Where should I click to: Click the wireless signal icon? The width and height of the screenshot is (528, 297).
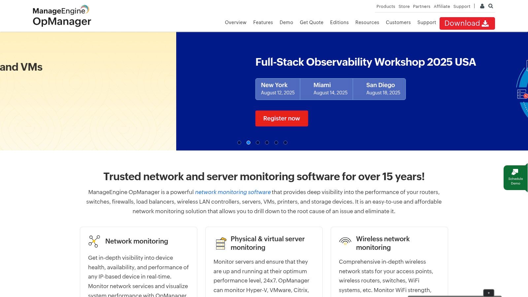pyautogui.click(x=345, y=241)
